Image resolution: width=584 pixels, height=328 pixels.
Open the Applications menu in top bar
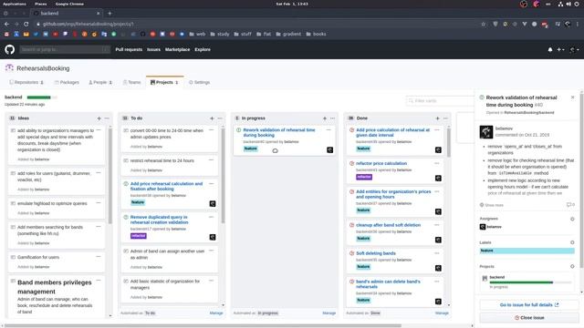point(15,4)
